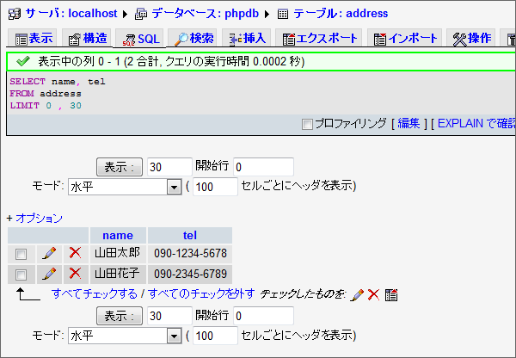
Task: Click export icon for checked rows
Action: pos(391,295)
